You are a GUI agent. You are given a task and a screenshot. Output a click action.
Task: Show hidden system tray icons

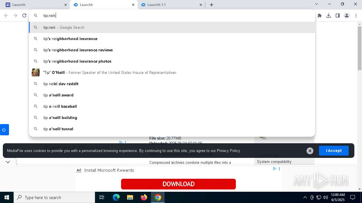pos(305,197)
